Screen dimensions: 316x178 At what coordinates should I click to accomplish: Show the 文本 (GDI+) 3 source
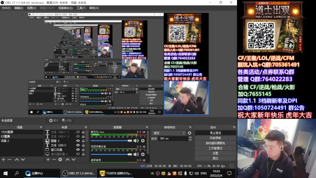(x=78, y=132)
